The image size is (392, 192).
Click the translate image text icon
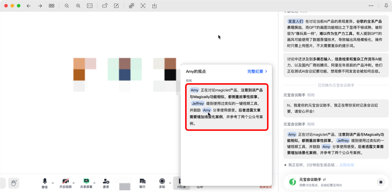coord(131,6)
